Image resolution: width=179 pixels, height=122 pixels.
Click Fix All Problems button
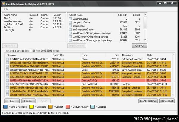[148, 101]
